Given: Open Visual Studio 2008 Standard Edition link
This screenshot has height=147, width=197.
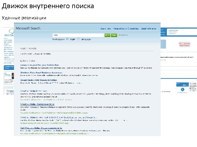Looking at the screenshot, I should (39, 80).
